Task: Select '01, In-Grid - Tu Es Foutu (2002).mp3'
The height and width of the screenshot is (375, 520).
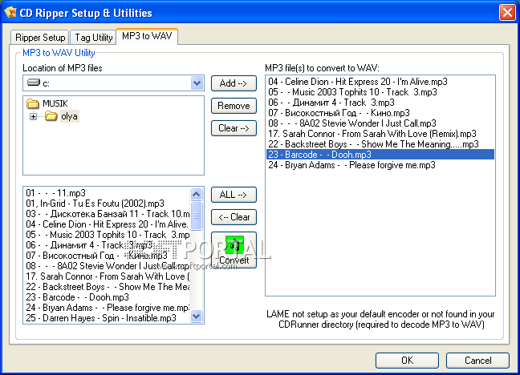Action: [x=108, y=204]
